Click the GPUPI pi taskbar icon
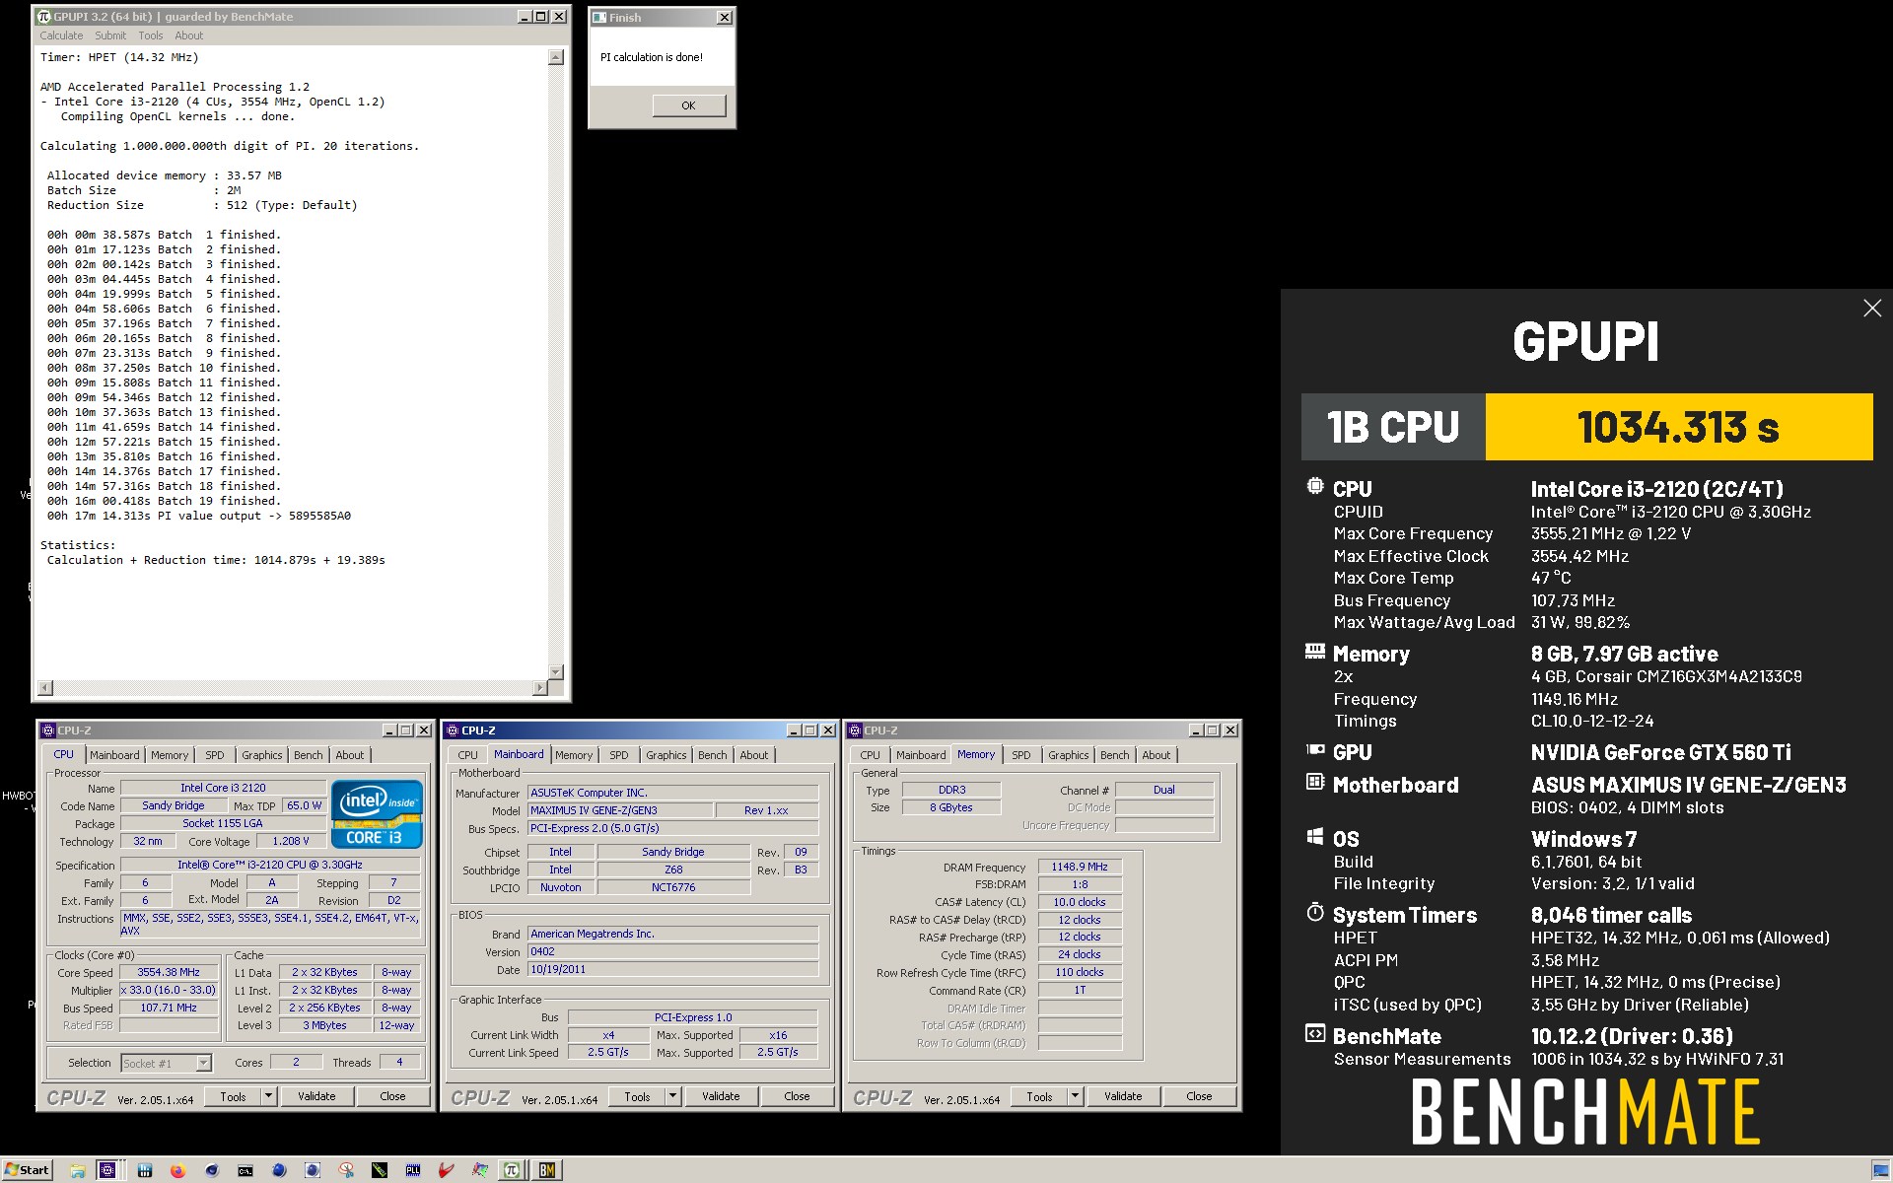This screenshot has height=1183, width=1893. click(512, 1170)
